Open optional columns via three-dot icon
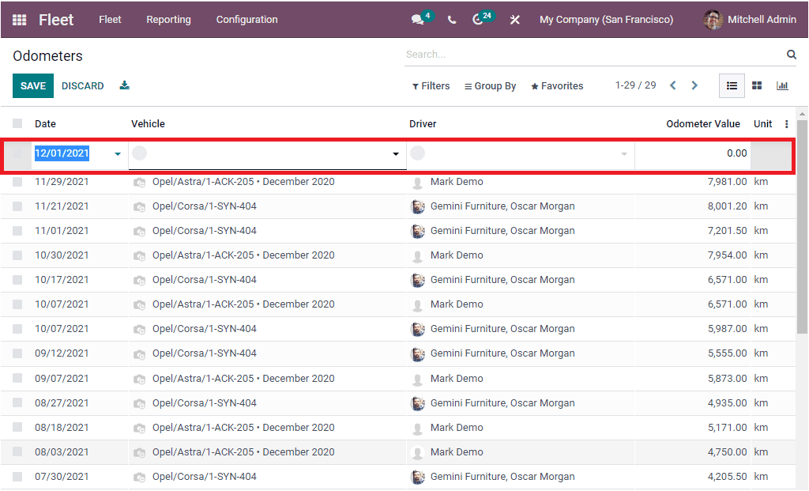This screenshot has width=809, height=491. coord(786,123)
